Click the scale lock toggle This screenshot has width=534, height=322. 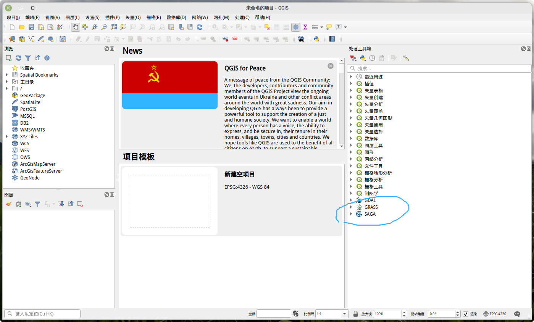356,314
